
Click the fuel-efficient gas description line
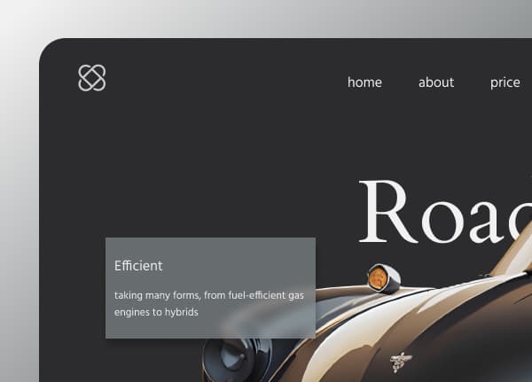point(208,295)
